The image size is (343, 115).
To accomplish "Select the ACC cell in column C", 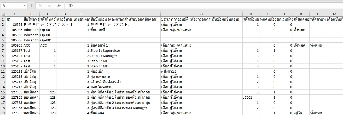I will tap(48, 45).
